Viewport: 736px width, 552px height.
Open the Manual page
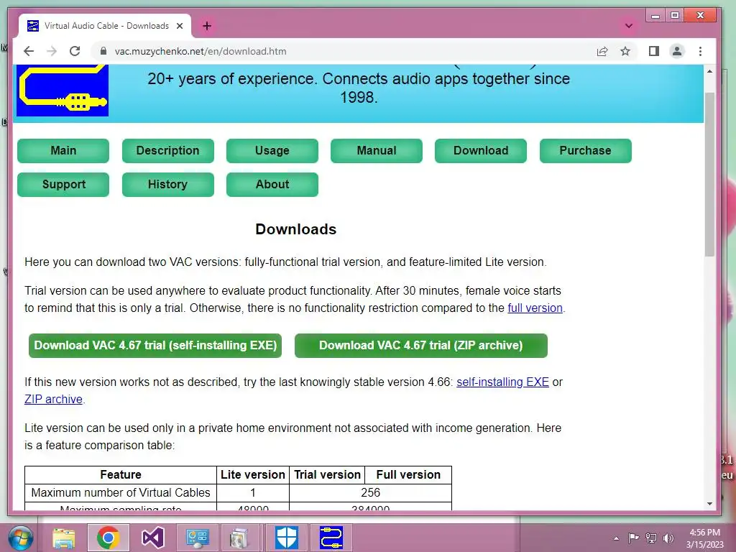pyautogui.click(x=377, y=151)
